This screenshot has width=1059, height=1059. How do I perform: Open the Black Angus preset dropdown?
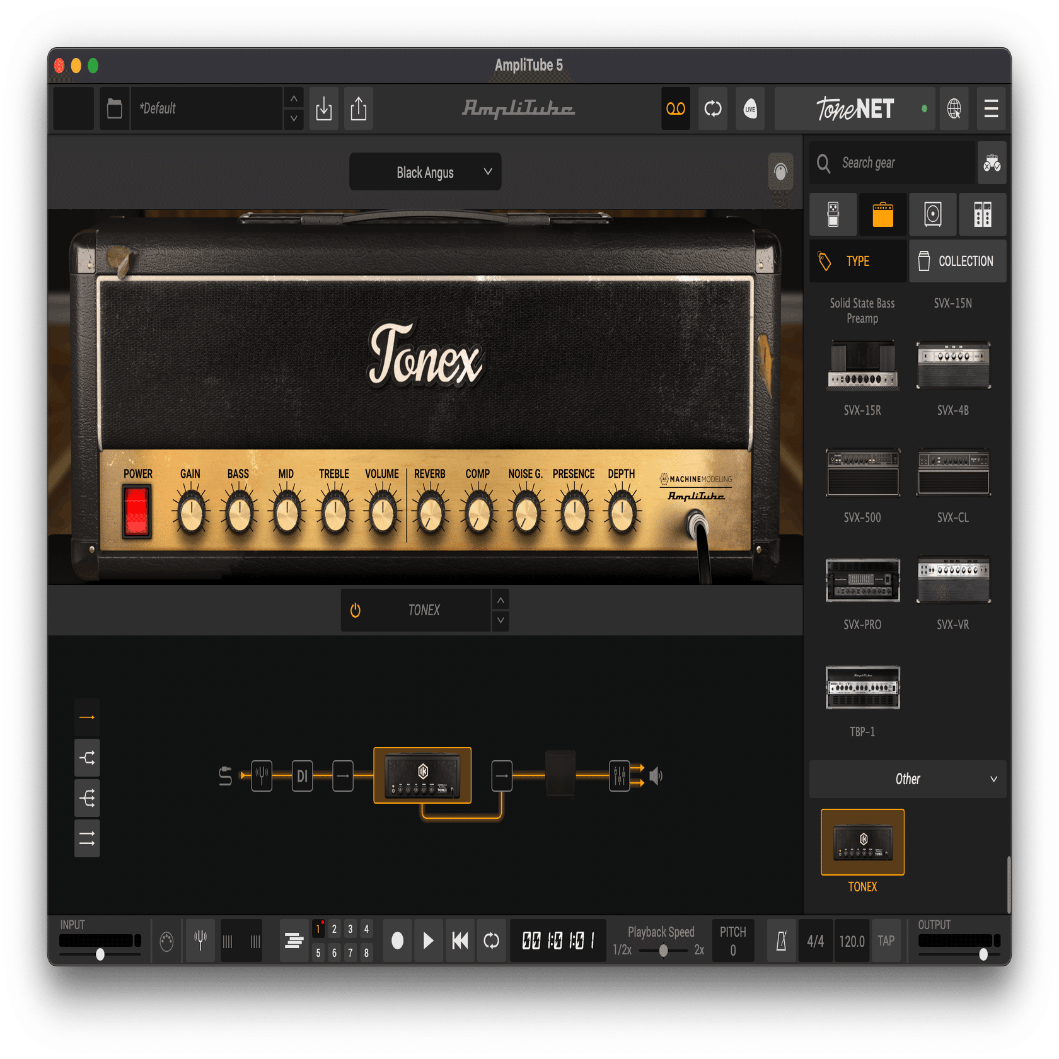pyautogui.click(x=425, y=171)
